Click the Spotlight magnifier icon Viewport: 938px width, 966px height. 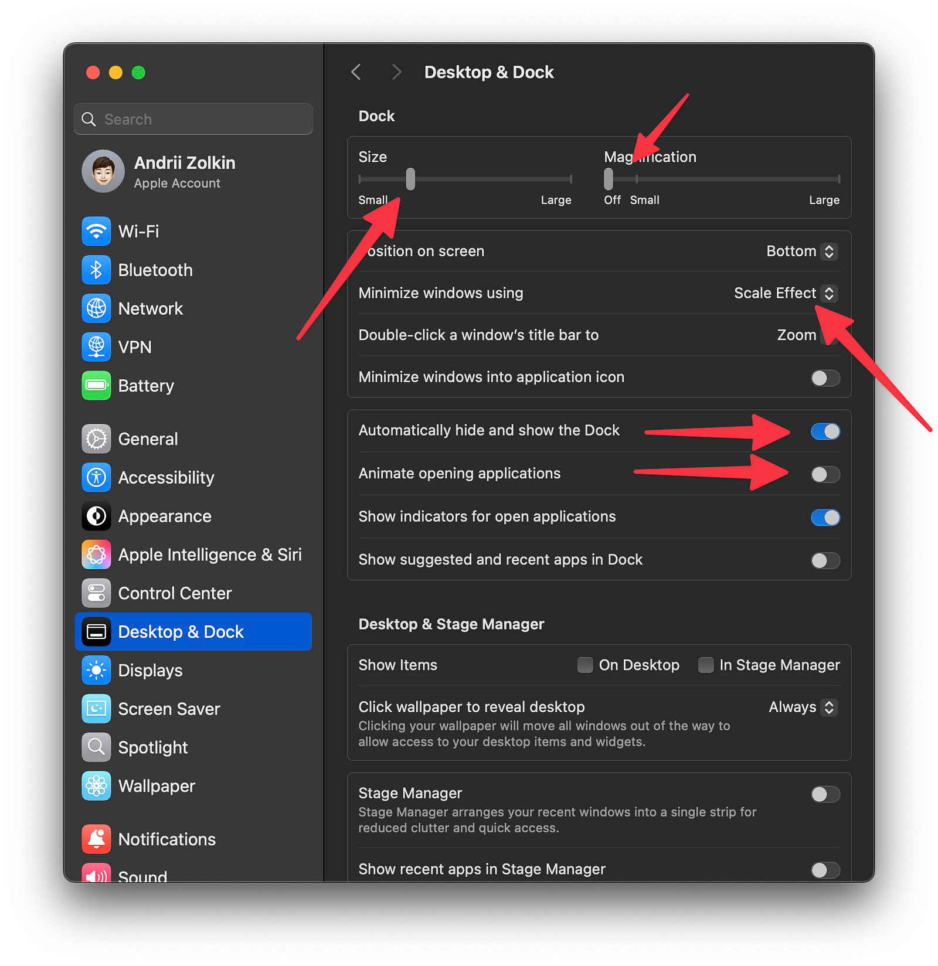click(x=96, y=747)
